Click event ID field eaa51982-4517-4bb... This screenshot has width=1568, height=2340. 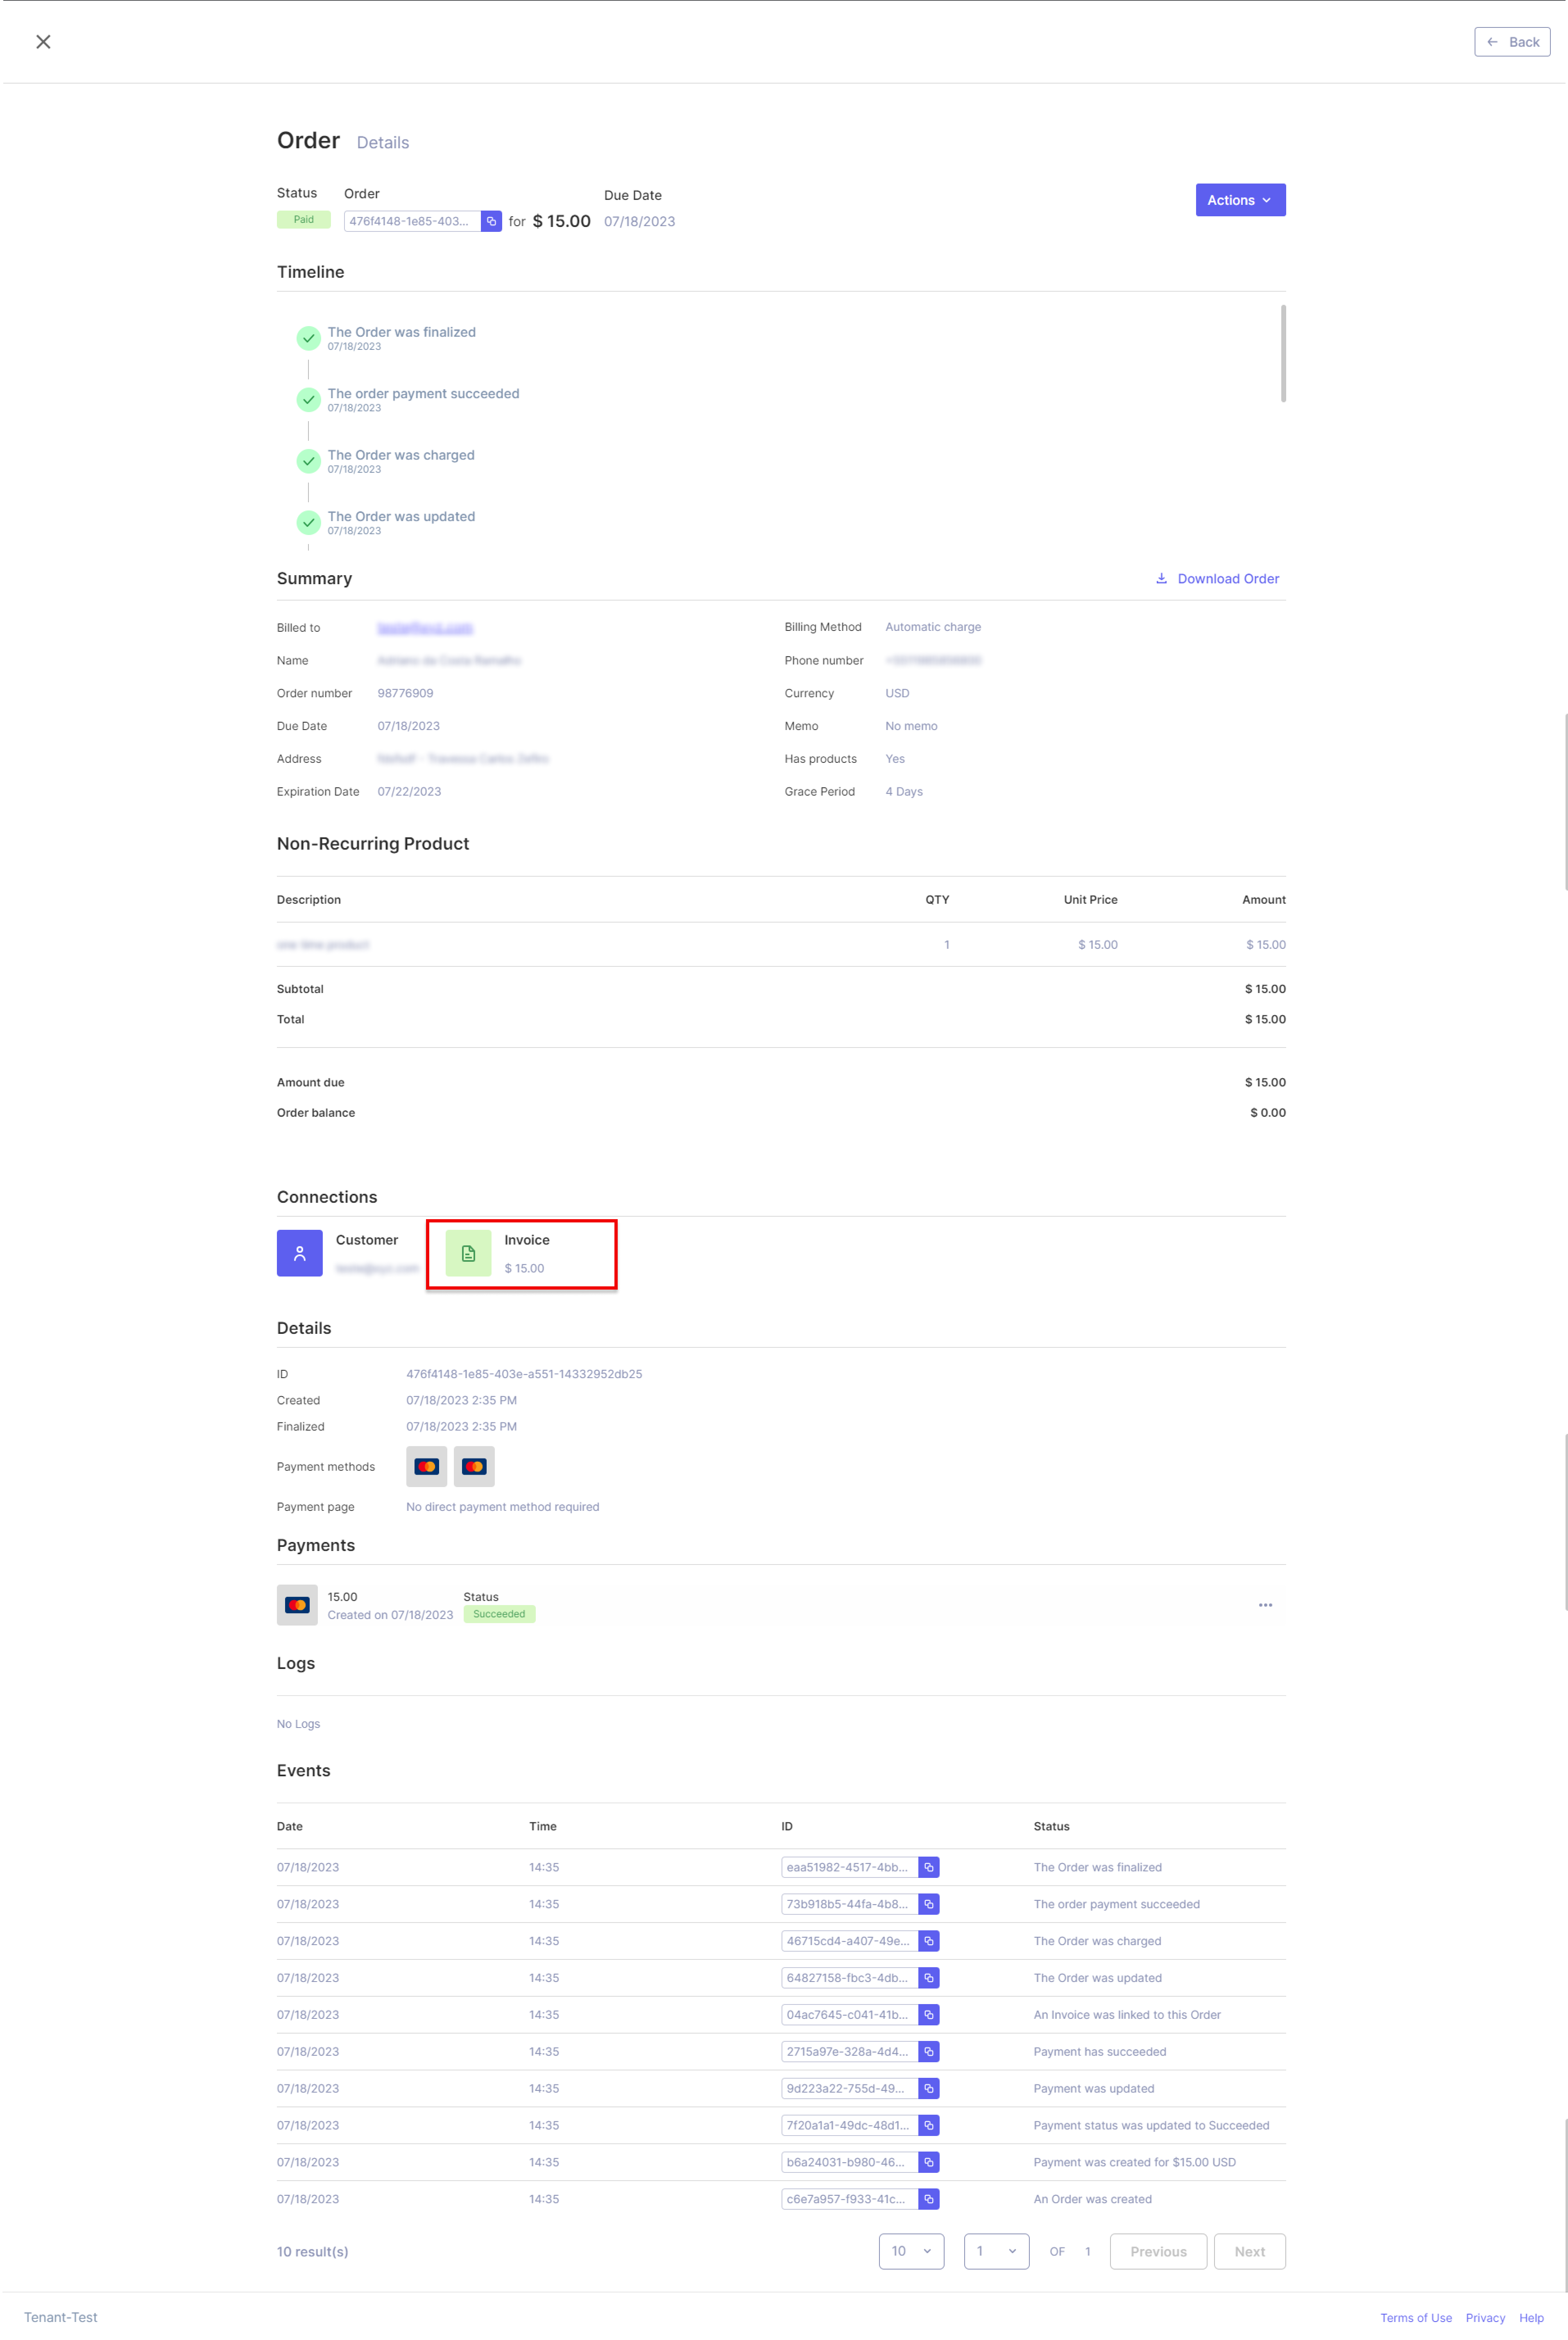pyautogui.click(x=850, y=1867)
